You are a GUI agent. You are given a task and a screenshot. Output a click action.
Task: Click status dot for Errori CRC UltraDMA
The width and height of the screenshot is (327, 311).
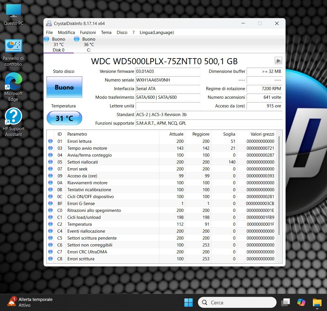point(50,252)
